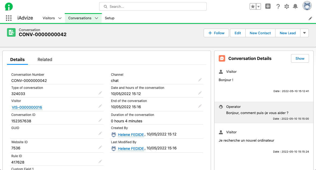The height and width of the screenshot is (170, 316).
Task: Click the Show button in Conversation Details
Action: (x=300, y=58)
